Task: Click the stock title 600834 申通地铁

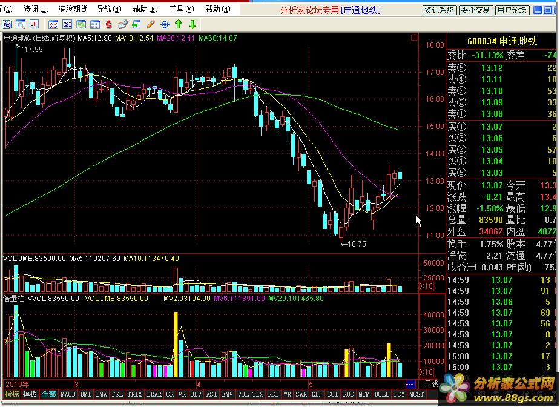Action: (502, 41)
